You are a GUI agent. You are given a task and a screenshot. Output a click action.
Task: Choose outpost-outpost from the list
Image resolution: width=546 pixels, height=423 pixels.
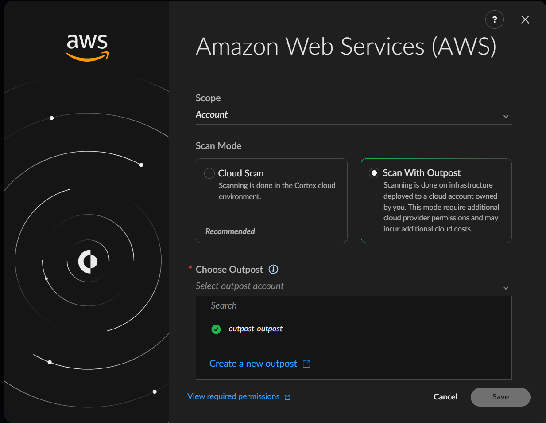coord(256,329)
